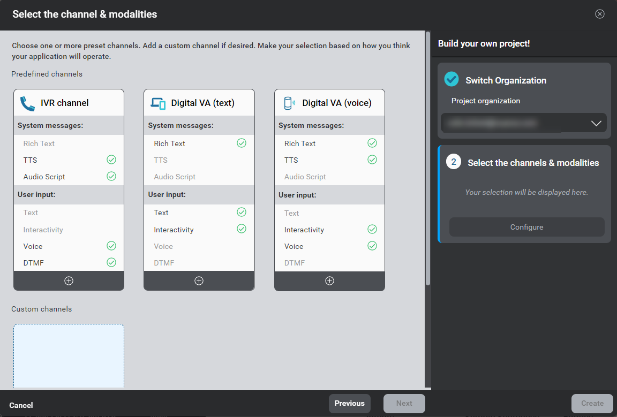Click Cancel to abort project setup

pyautogui.click(x=21, y=405)
